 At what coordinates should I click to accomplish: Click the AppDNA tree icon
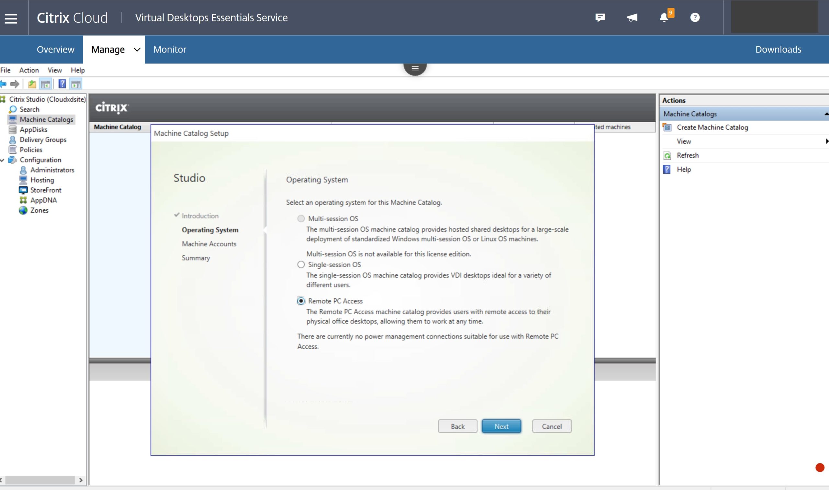pyautogui.click(x=23, y=200)
